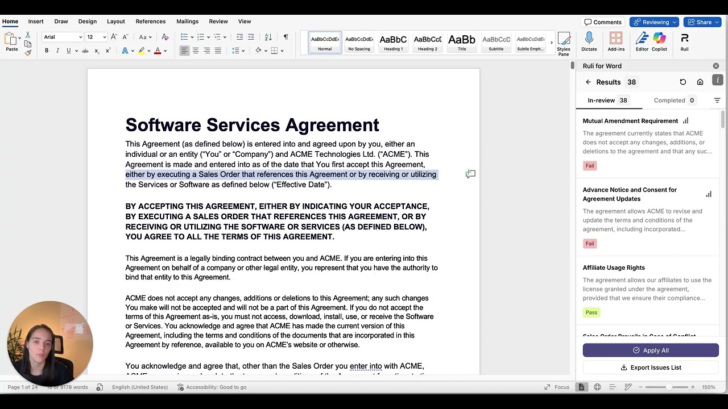Open bullet list style dropdown arrow
The width and height of the screenshot is (728, 409).
point(192,37)
